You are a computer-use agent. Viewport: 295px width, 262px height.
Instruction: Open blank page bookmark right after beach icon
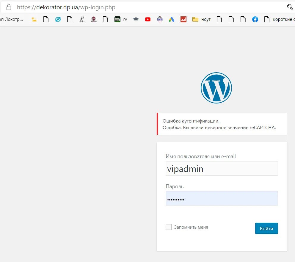pos(46,19)
